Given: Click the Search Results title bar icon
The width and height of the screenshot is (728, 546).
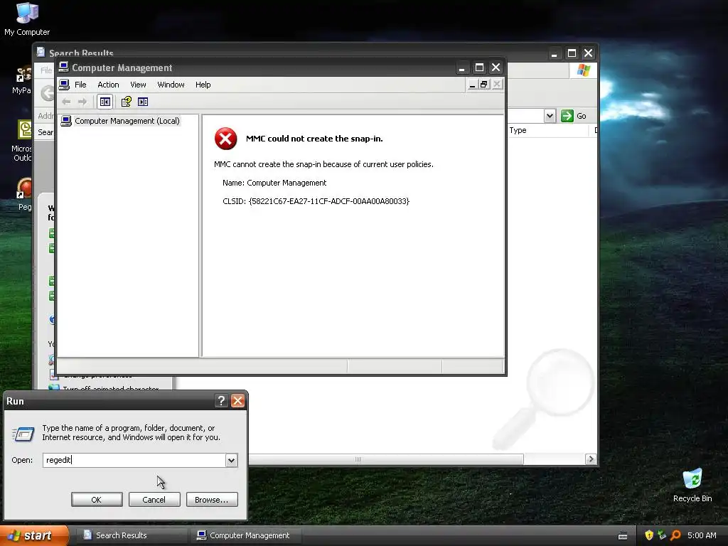Looking at the screenshot, I should [x=41, y=51].
